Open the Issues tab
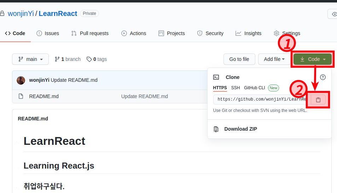The height and width of the screenshot is (193, 337). point(48,33)
